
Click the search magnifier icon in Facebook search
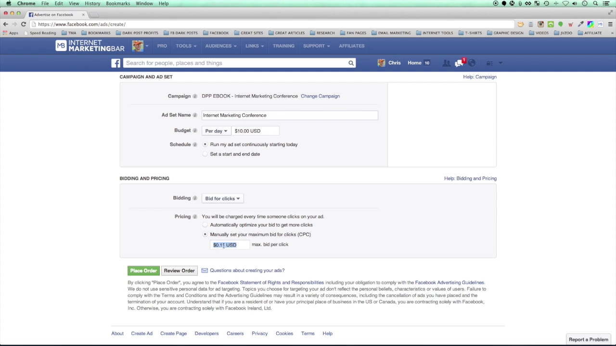tap(351, 63)
